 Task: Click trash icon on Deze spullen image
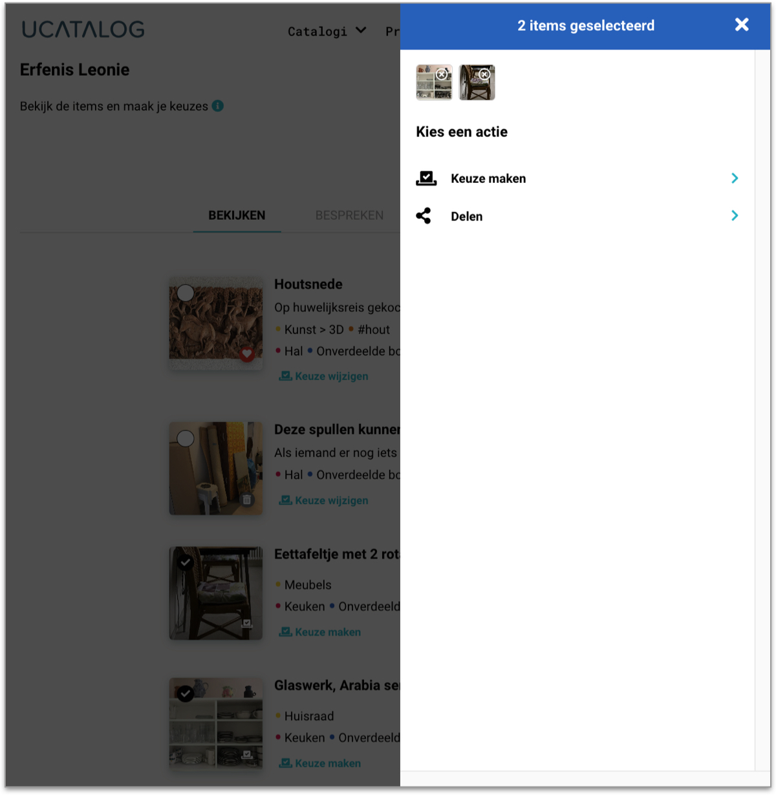click(246, 499)
